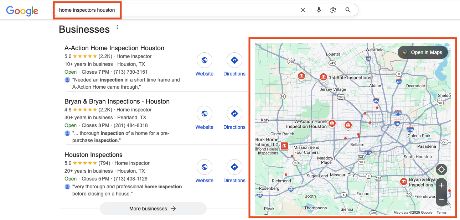The width and height of the screenshot is (460, 220).
Task: Open A-Action Home Inspection website globe icon
Action: click(205, 61)
